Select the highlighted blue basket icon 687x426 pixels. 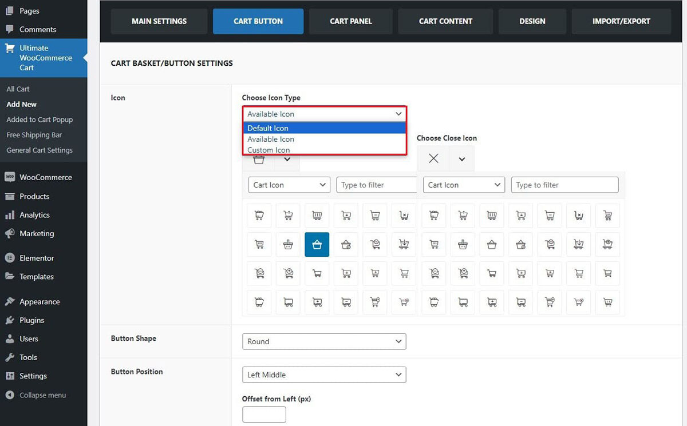point(317,245)
